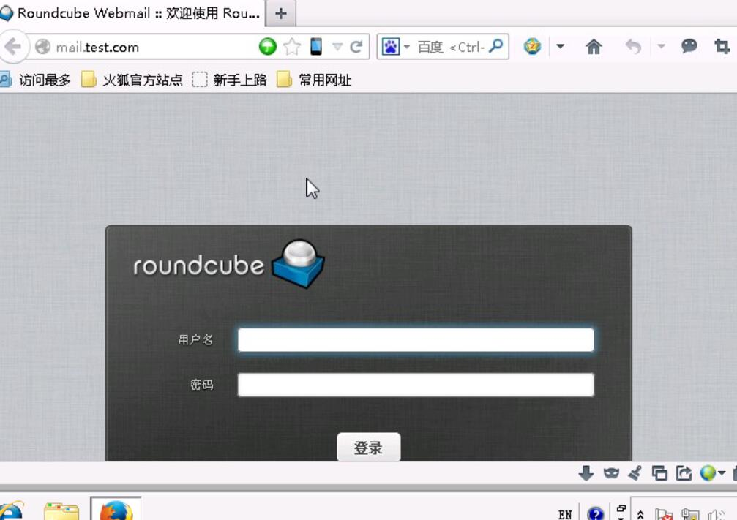Open the address bar history dropdown arrow

pyautogui.click(x=337, y=47)
